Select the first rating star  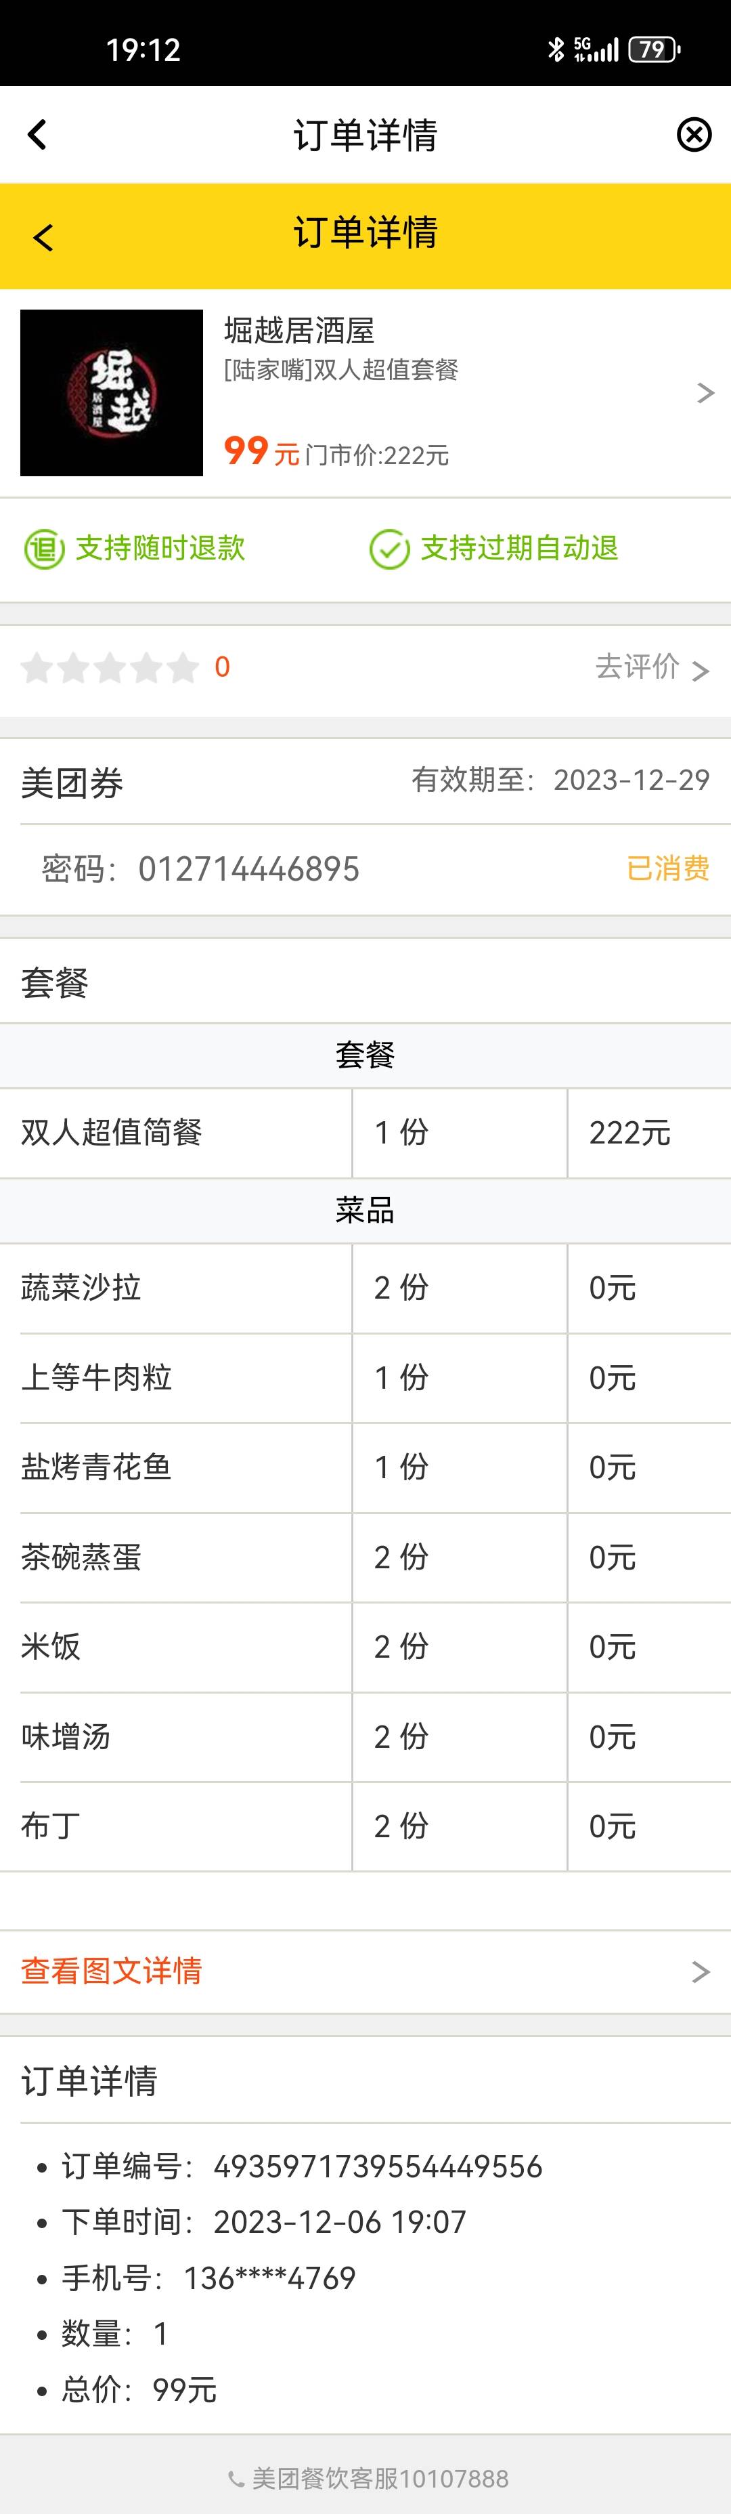(37, 667)
